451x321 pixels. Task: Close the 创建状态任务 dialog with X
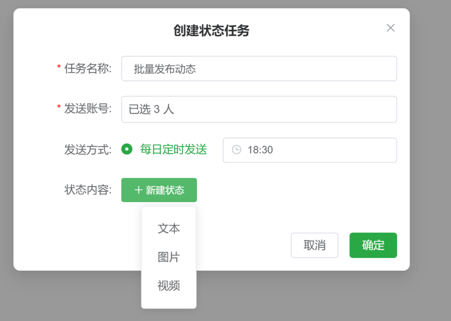(x=390, y=28)
